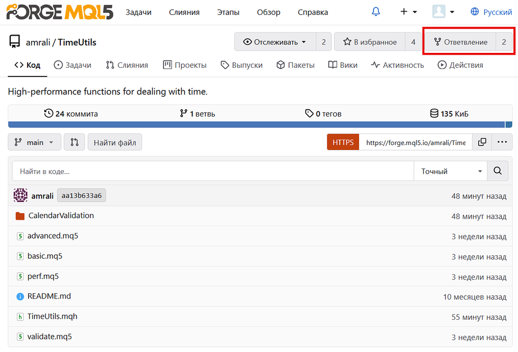Screen dimensions: 518x352
Task: Click the README.md info icon
Action: (20, 297)
